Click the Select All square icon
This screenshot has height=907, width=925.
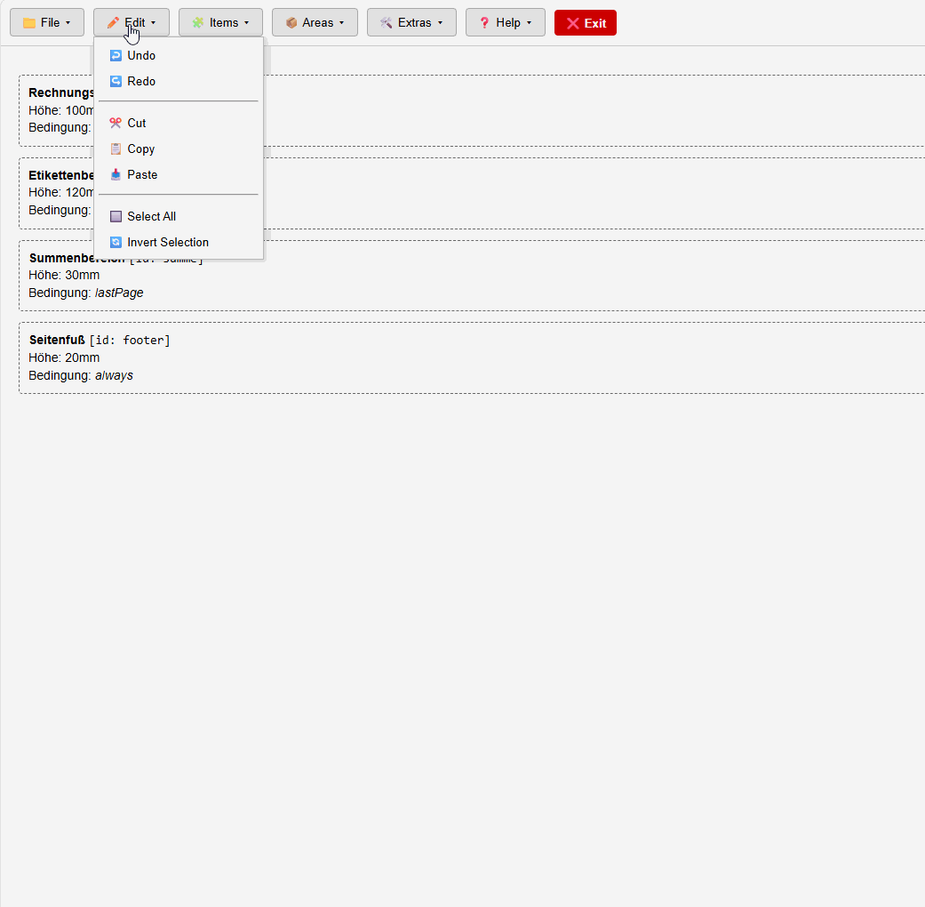pyautogui.click(x=116, y=217)
